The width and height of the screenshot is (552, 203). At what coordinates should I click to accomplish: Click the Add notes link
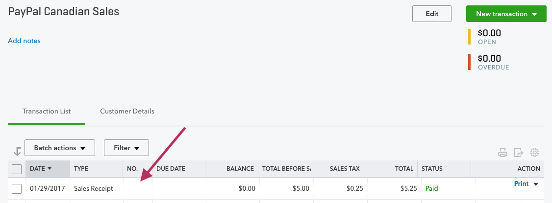(x=25, y=41)
